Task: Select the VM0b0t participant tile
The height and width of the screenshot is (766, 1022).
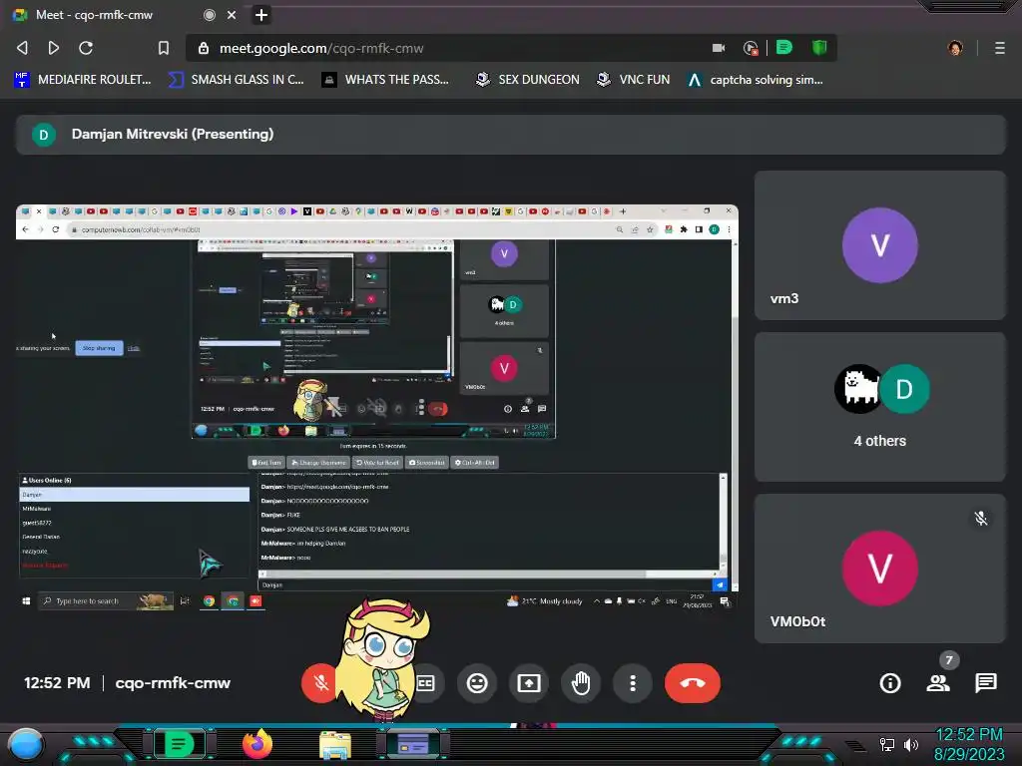Action: pos(880,569)
